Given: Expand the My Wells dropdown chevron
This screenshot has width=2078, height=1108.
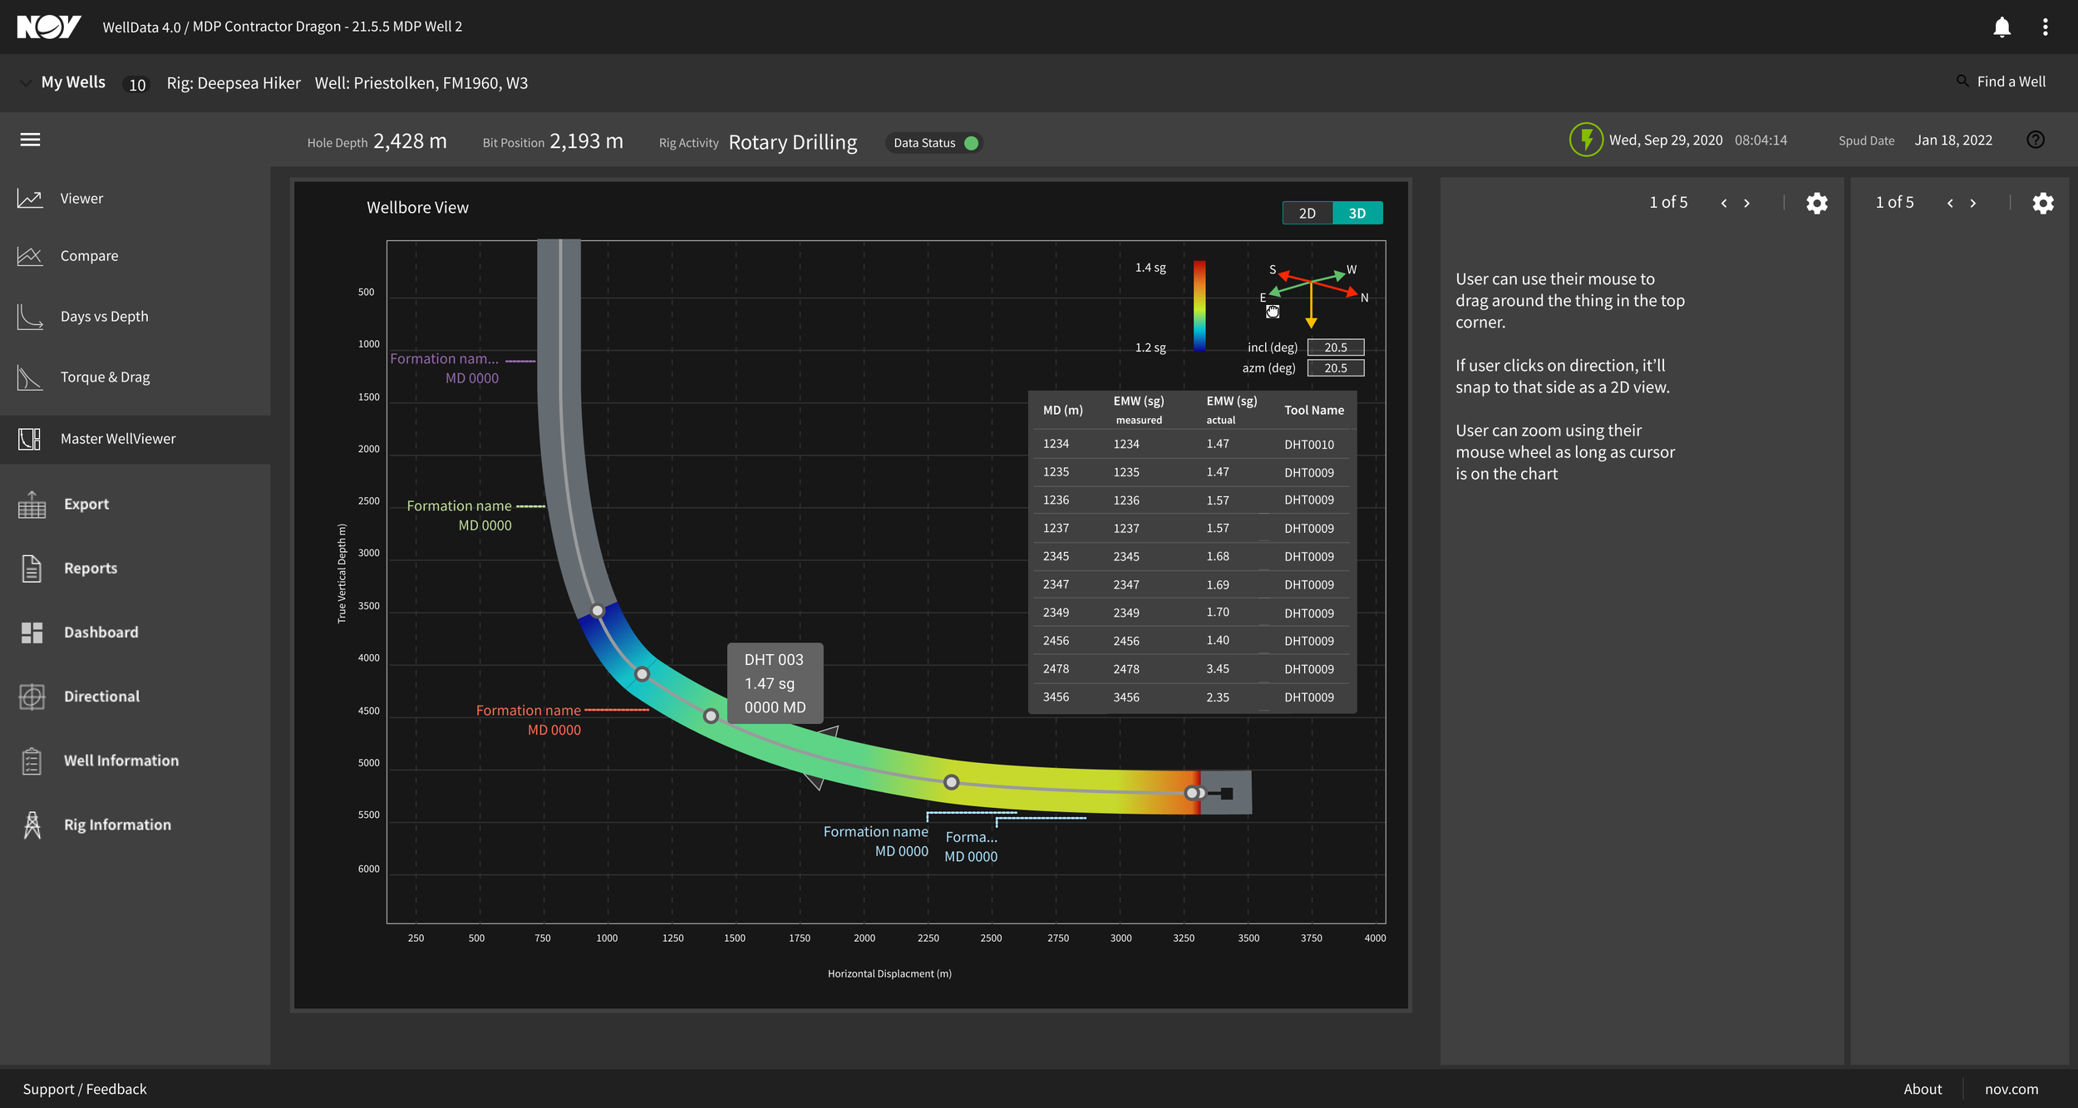Looking at the screenshot, I should tap(25, 82).
